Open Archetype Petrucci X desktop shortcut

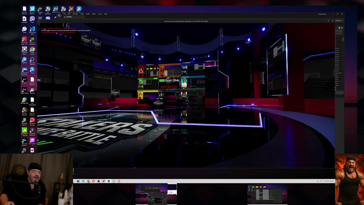(x=32, y=132)
